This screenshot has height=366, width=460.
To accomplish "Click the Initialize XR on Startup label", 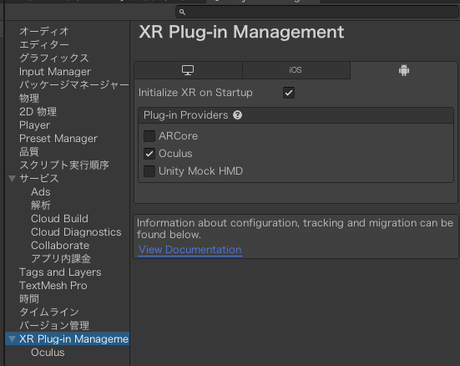I will coord(195,93).
